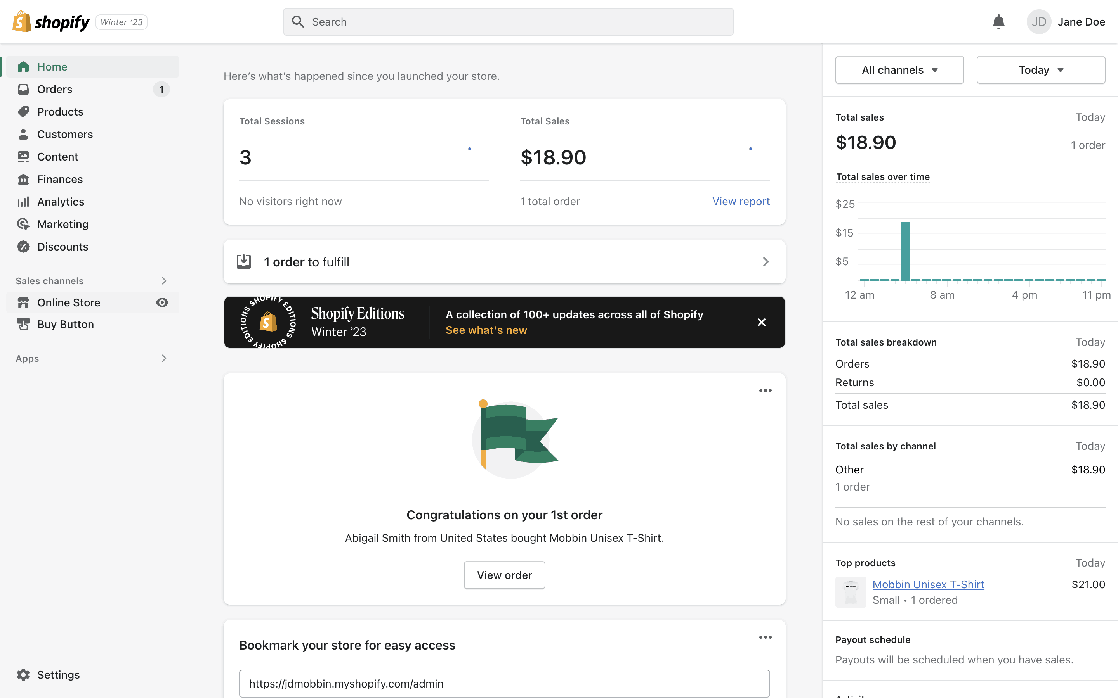Click the Mobbin Unisex T-Shirt product thumbnail
This screenshot has height=698, width=1118.
tap(851, 592)
